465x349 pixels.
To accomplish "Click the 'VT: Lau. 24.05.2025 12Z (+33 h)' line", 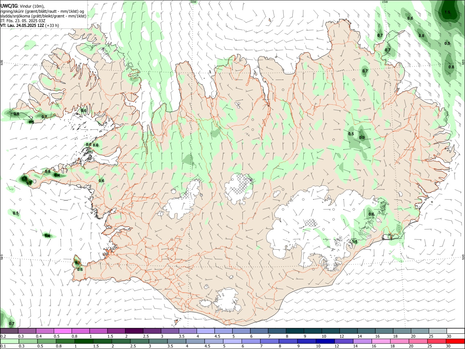I will pyautogui.click(x=29, y=25).
